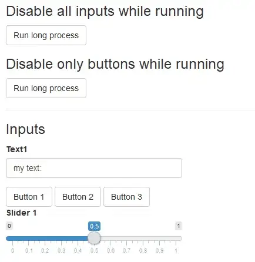Viewport: 255px width, 262px height.
Task: Click Button 3
Action: pyautogui.click(x=126, y=197)
